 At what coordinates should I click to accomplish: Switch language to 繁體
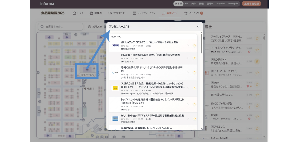tap(201, 4)
